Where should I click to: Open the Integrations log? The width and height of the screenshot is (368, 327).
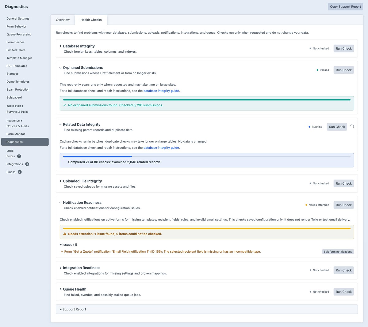point(15,164)
